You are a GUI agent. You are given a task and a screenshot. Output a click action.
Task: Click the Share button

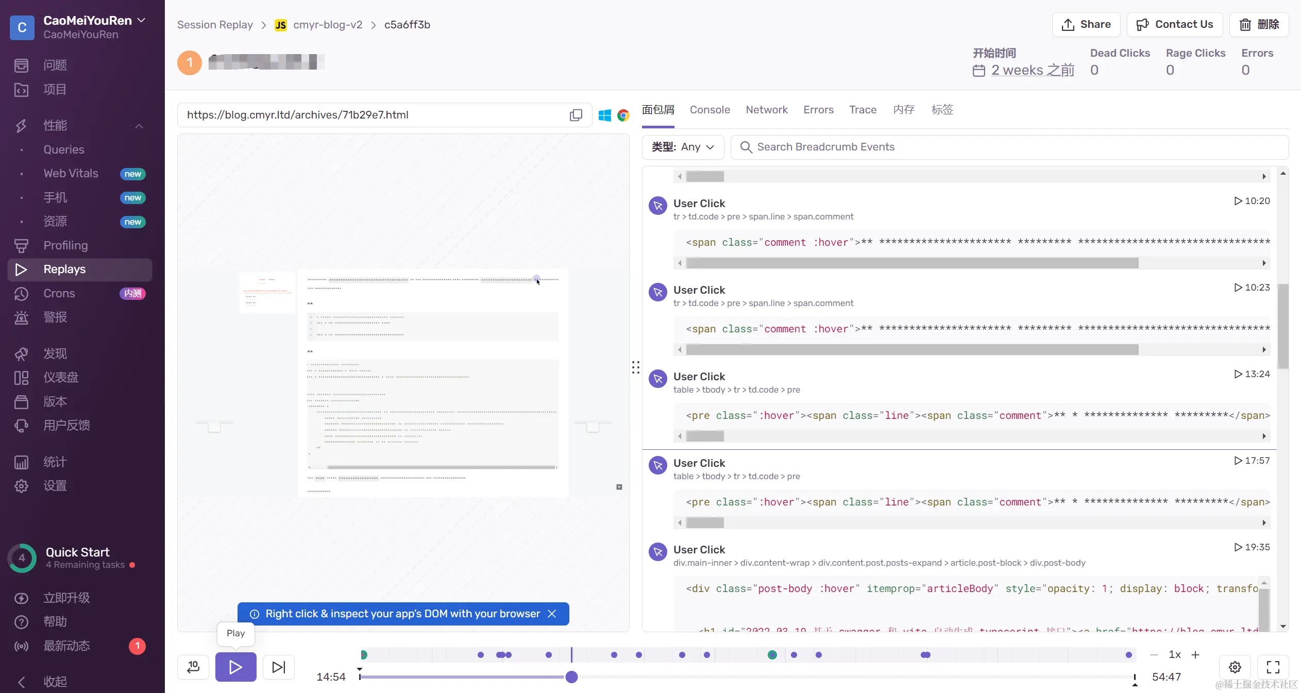[1086, 24]
